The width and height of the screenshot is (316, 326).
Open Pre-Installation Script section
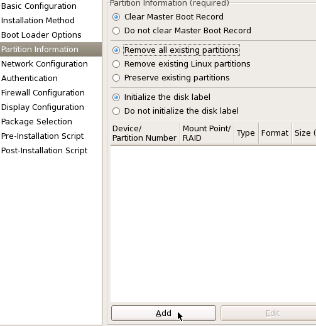point(51,136)
